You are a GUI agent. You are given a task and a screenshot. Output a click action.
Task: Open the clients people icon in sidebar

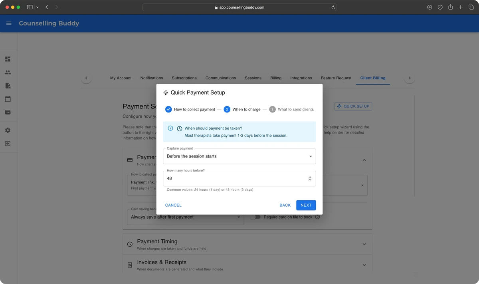(x=8, y=73)
